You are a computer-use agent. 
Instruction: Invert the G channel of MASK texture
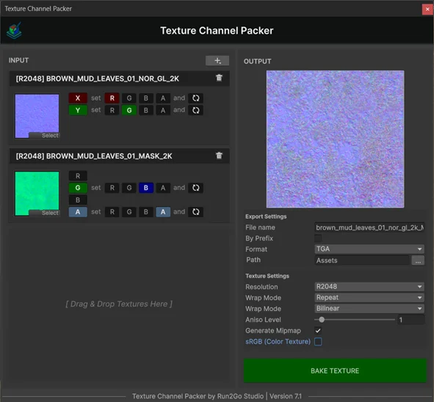(x=195, y=188)
